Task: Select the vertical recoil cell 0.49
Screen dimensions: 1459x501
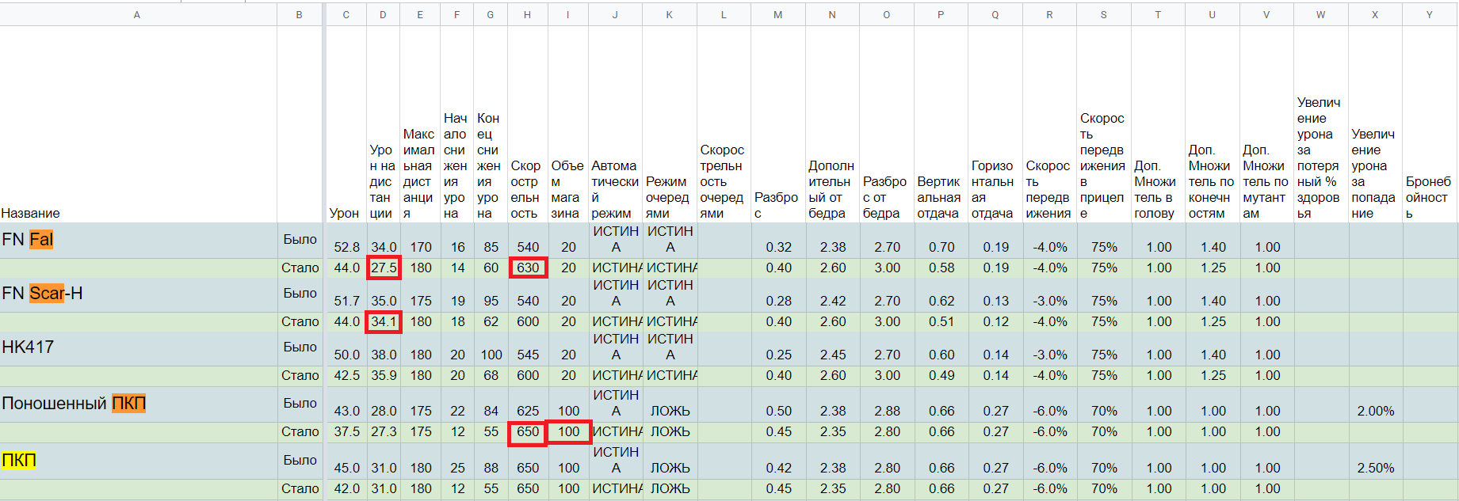Action: 941,375
